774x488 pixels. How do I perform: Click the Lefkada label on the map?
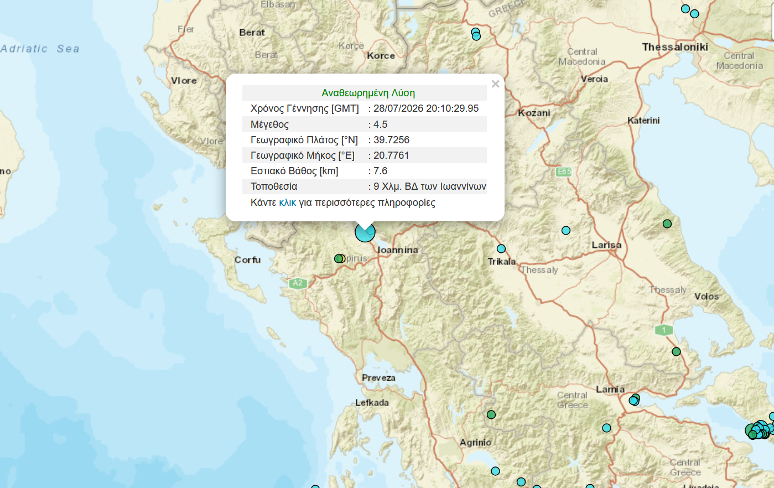(372, 403)
